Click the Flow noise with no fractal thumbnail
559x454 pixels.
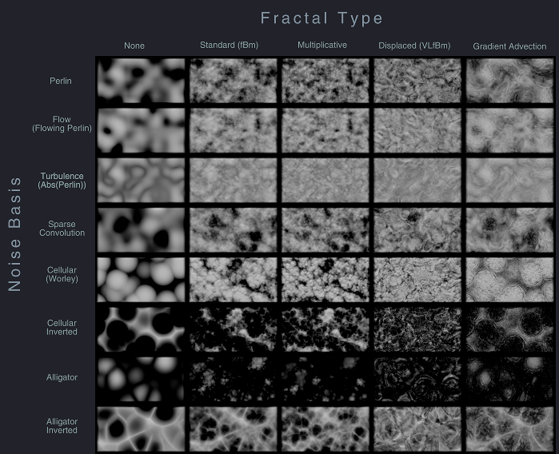[142, 131]
